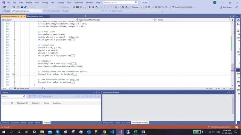
Task: Click the Category column header in Threads
Action: tap(36, 103)
